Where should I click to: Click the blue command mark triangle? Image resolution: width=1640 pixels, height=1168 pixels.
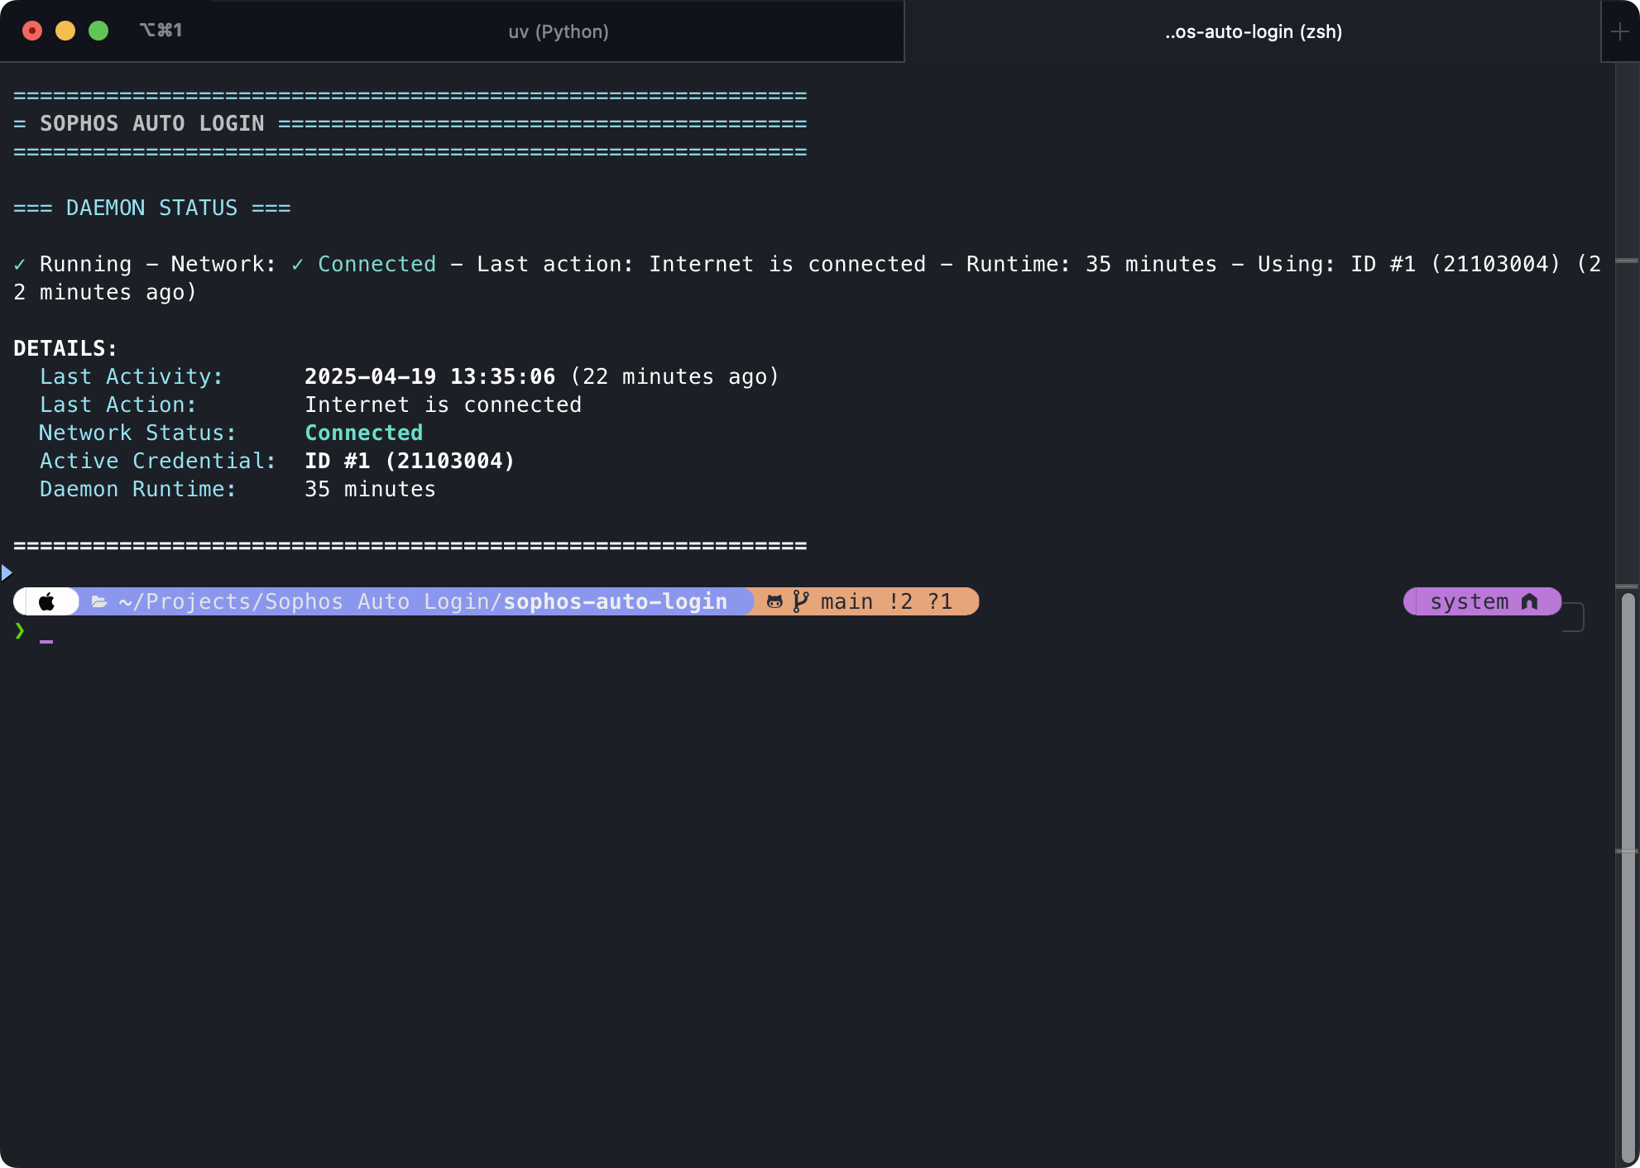tap(7, 572)
